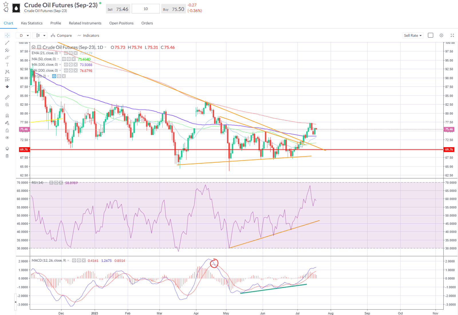Open the Sell Rate dropdown
This screenshot has height=315, width=458.
pos(413,36)
